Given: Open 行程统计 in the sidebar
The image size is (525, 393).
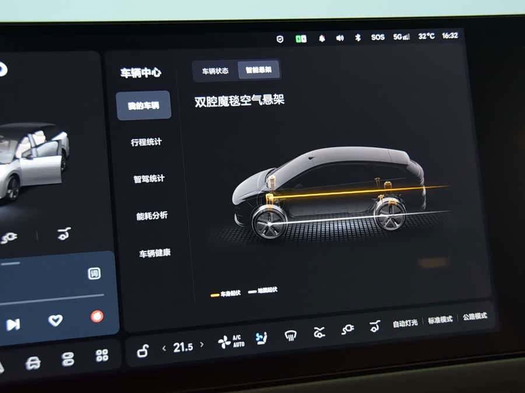Looking at the screenshot, I should click(146, 143).
